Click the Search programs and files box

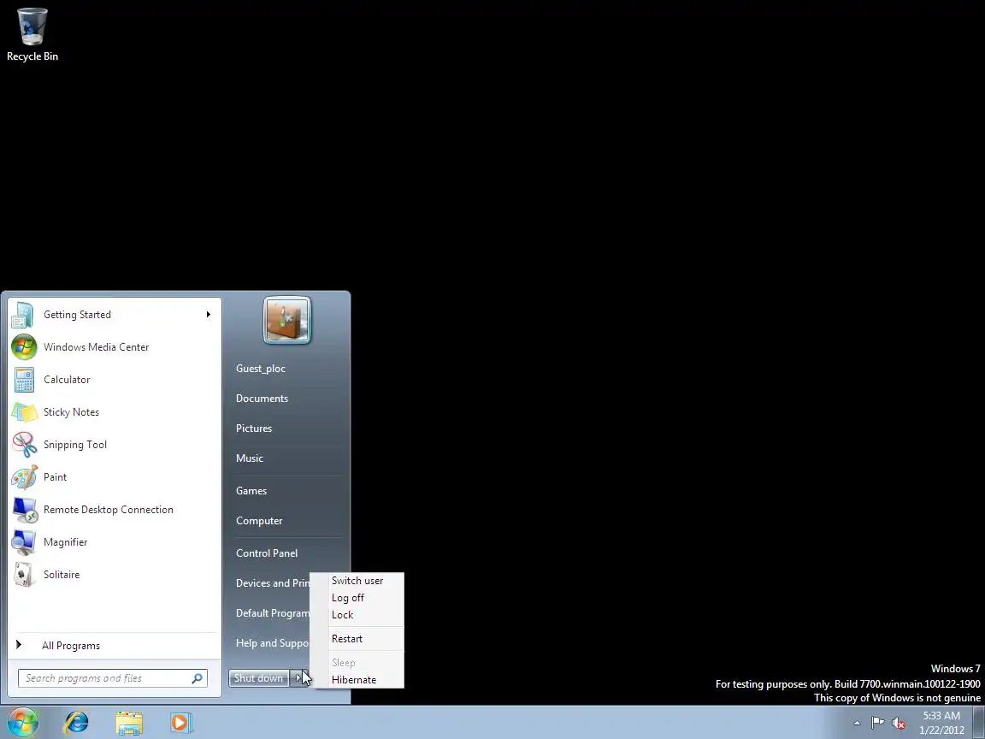[x=113, y=678]
